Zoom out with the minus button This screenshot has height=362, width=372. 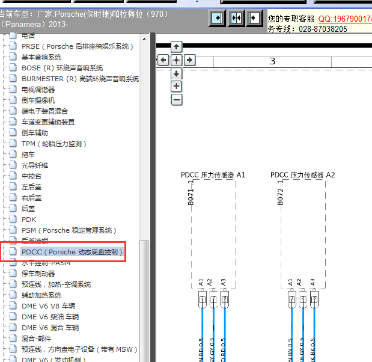176,100
